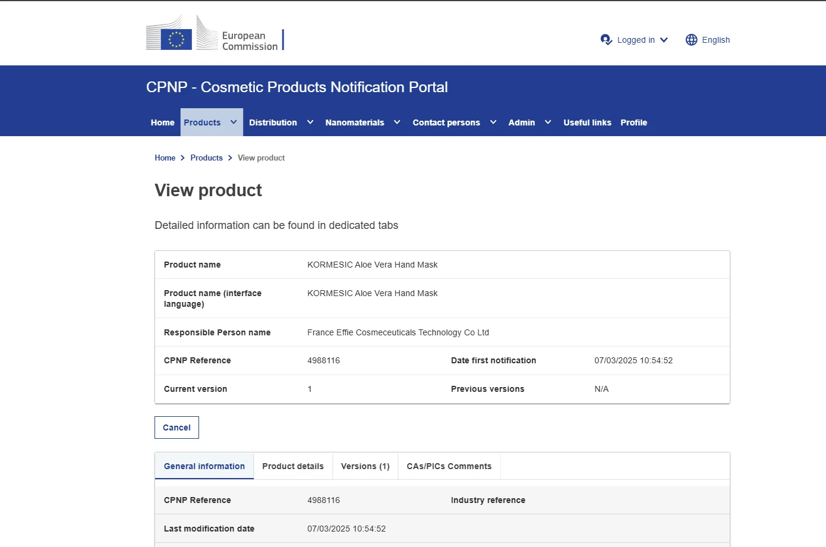Open the Profile page
Viewport: 826px width, 547px height.
click(x=633, y=122)
